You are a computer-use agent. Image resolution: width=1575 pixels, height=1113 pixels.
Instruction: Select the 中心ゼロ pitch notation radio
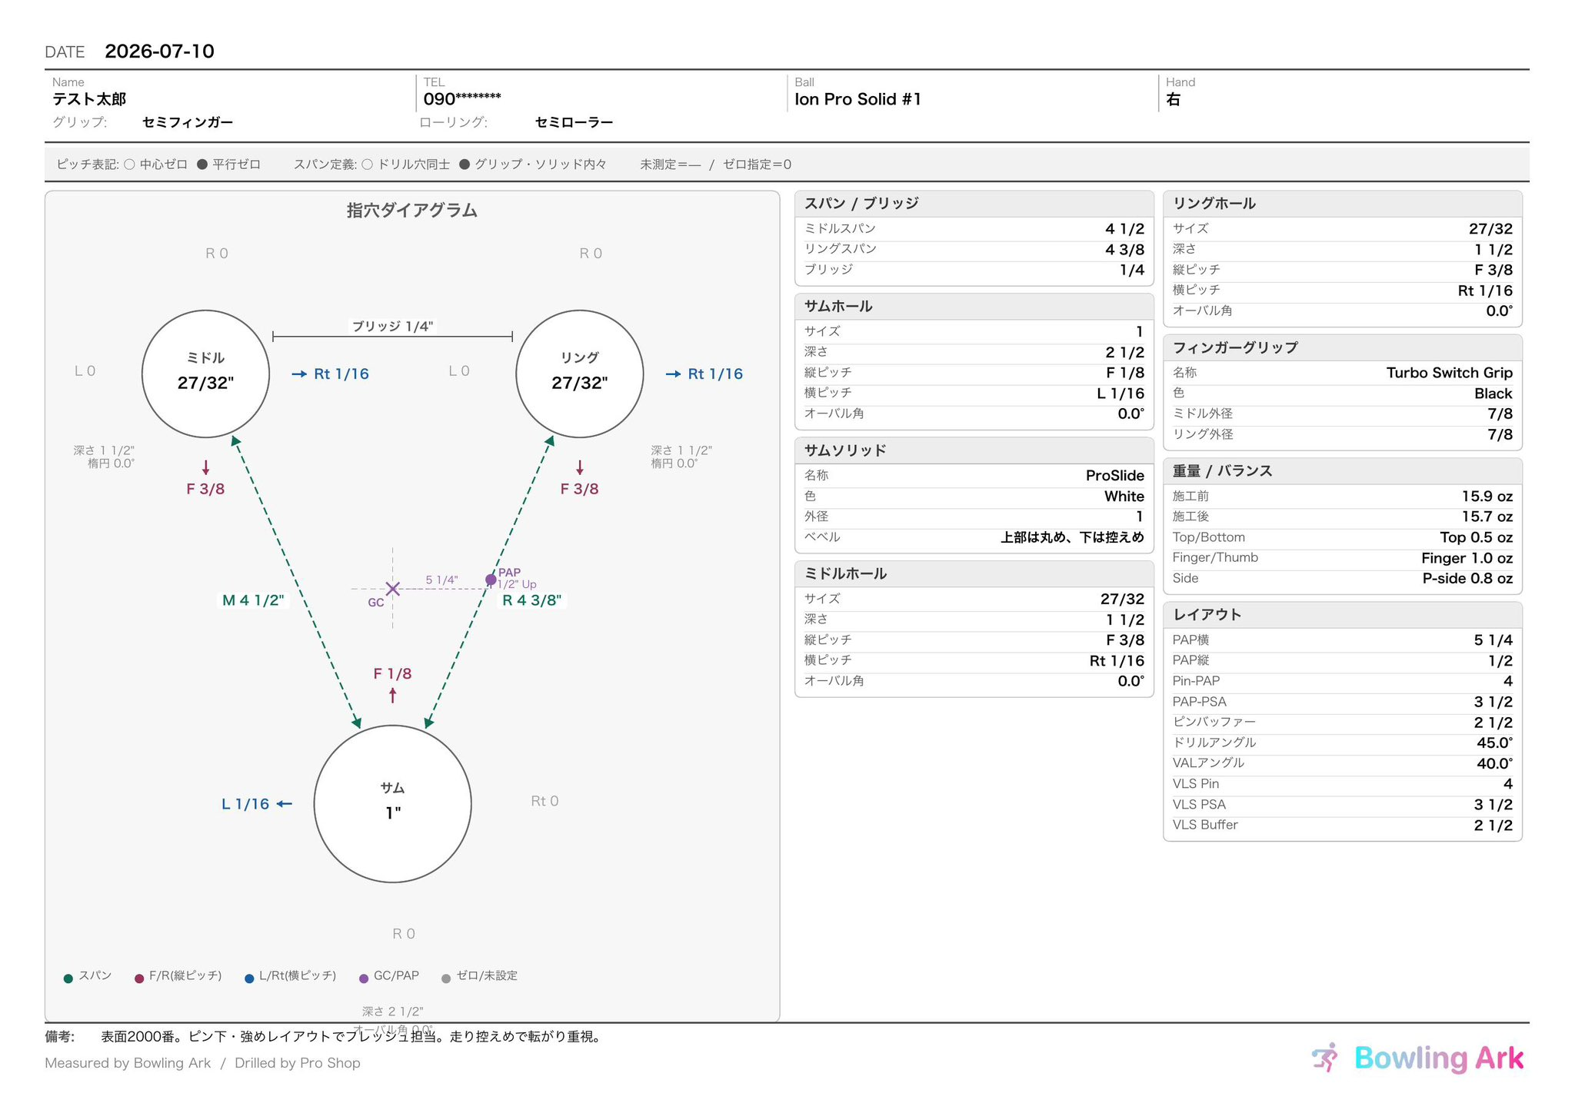(129, 164)
